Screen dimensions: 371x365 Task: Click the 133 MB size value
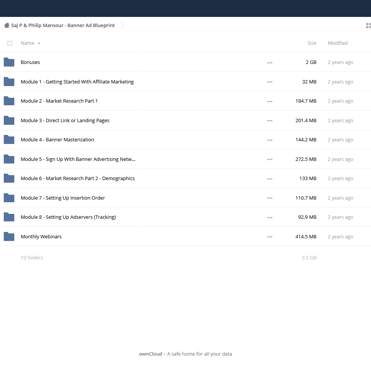point(308,179)
